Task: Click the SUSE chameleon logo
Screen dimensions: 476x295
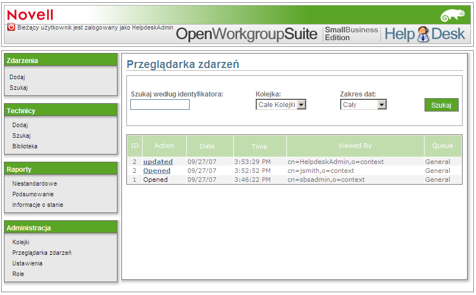Action: [453, 15]
